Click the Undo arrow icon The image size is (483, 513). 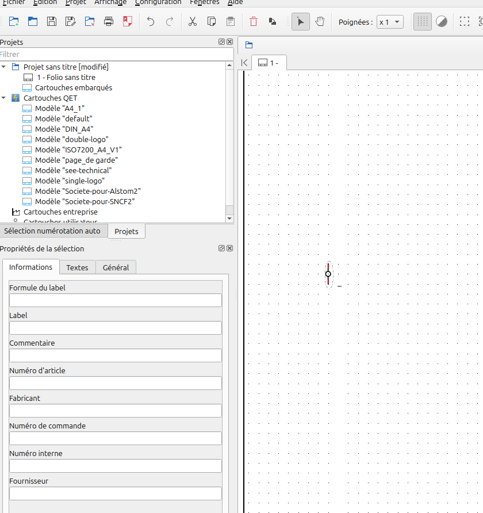[151, 22]
